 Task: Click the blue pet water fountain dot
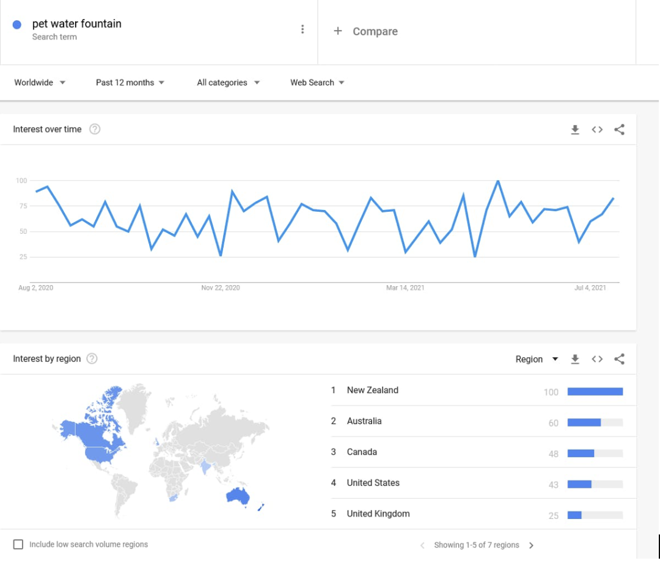point(17,25)
